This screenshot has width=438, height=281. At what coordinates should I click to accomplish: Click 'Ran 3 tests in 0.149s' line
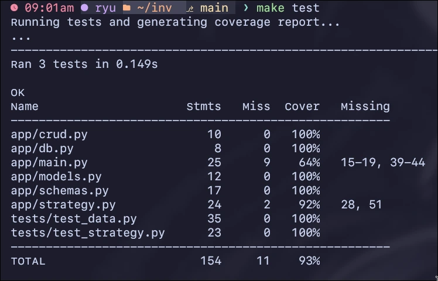84,64
